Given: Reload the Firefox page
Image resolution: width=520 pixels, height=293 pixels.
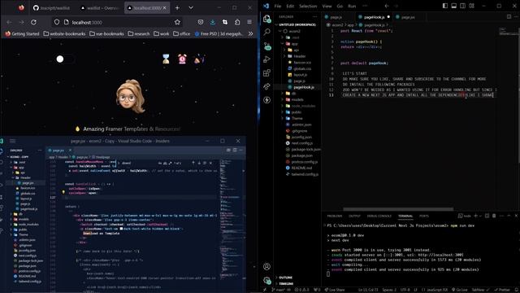Looking at the screenshot, I should 33,22.
